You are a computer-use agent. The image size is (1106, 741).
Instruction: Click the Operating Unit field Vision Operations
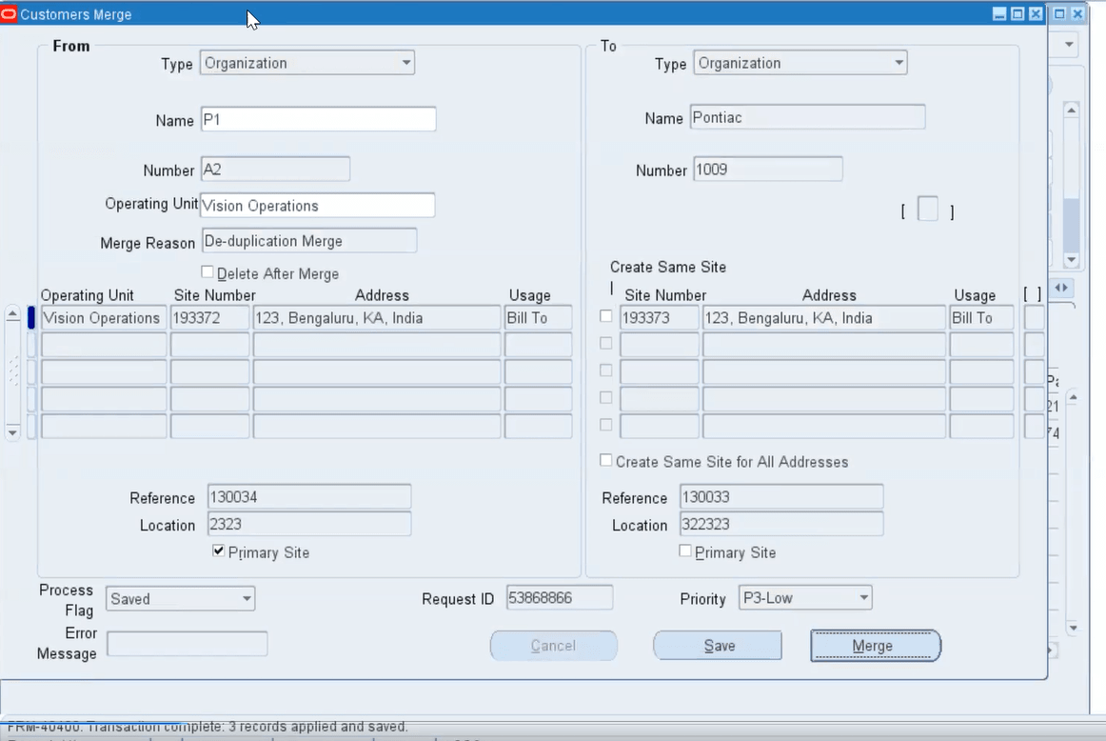pos(317,206)
